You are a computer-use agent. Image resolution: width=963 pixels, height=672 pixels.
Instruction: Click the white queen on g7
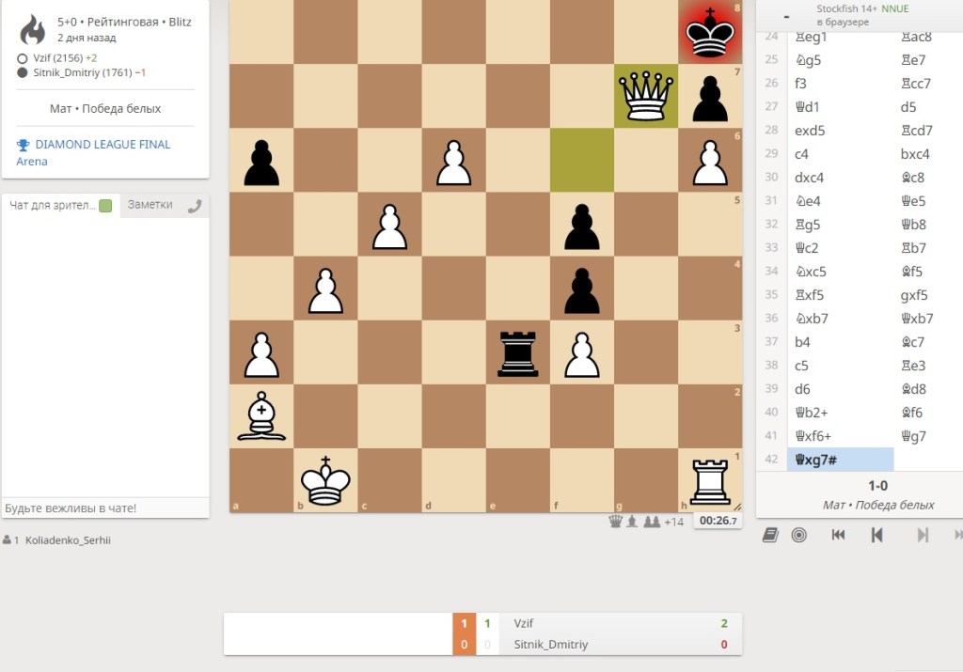[645, 95]
